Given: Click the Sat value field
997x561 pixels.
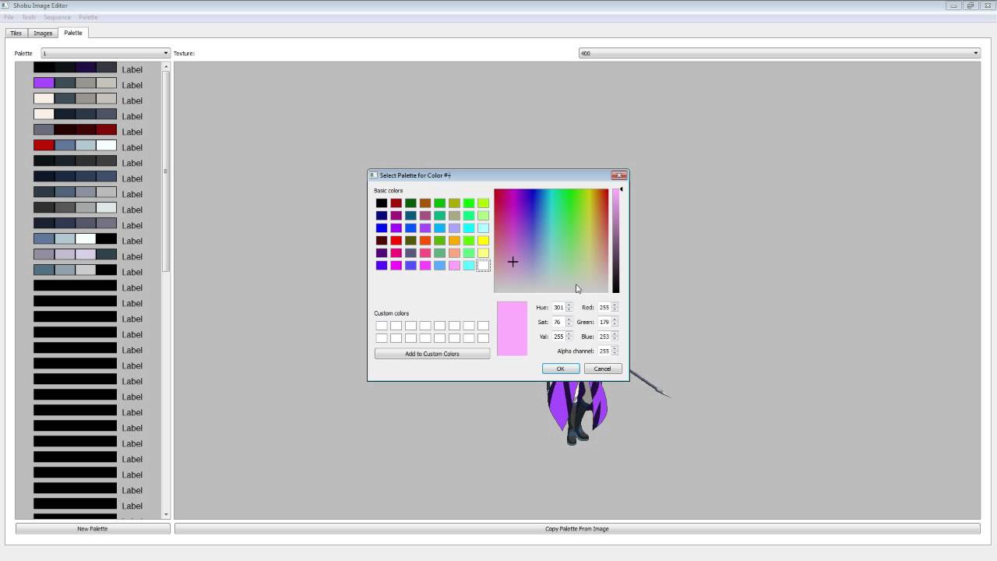Looking at the screenshot, I should pyautogui.click(x=558, y=322).
